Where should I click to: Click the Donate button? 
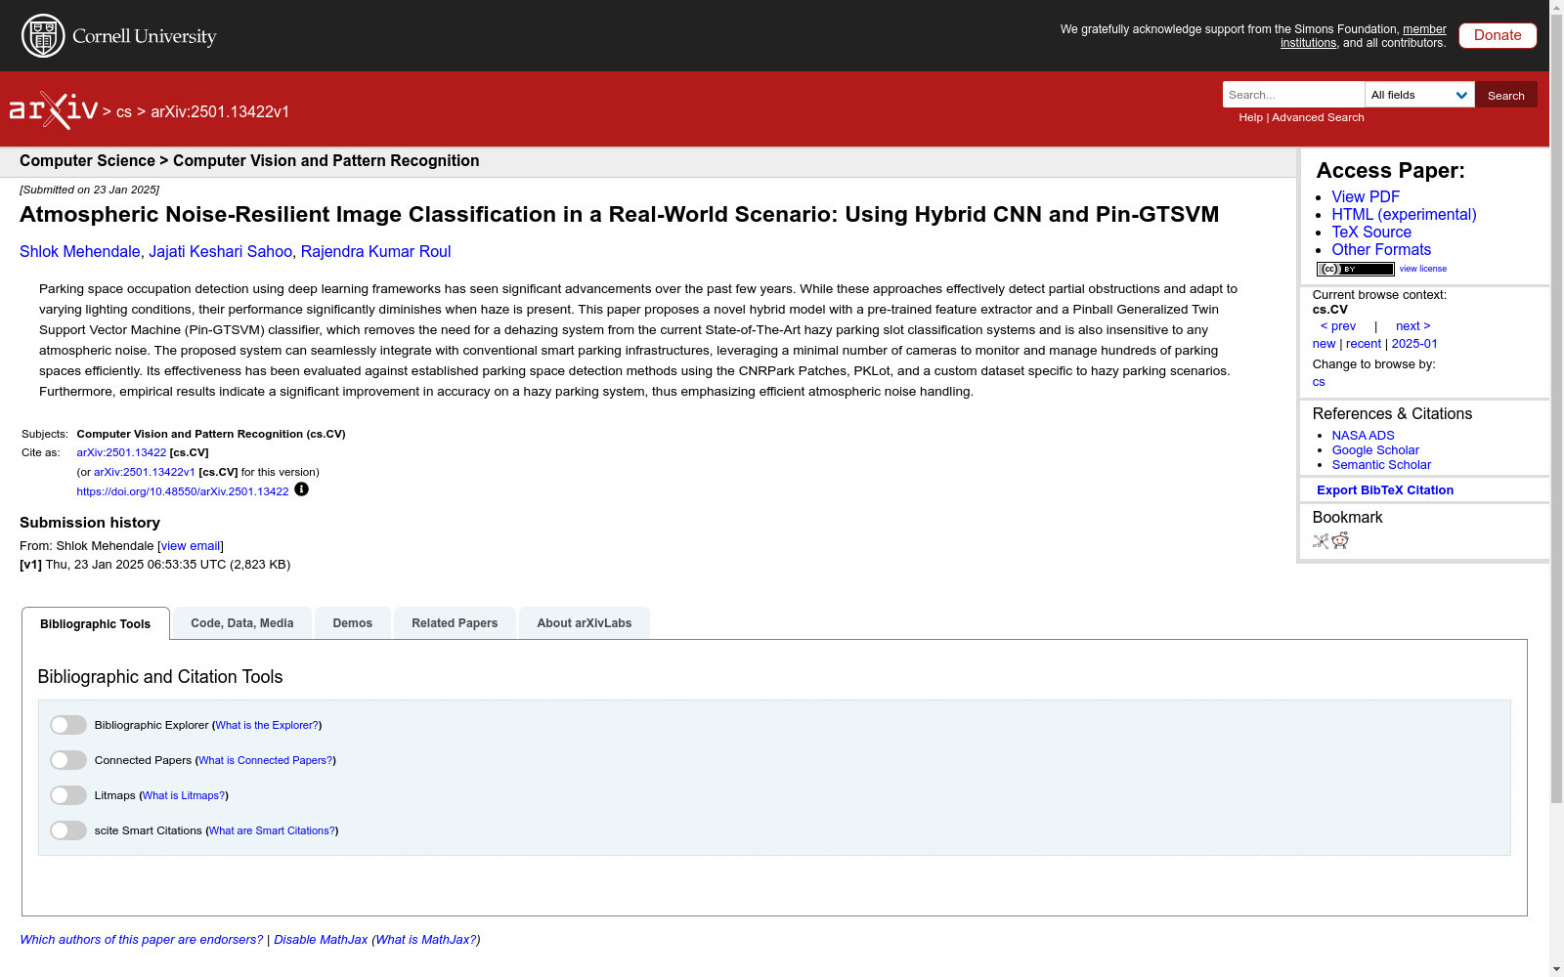[1498, 35]
